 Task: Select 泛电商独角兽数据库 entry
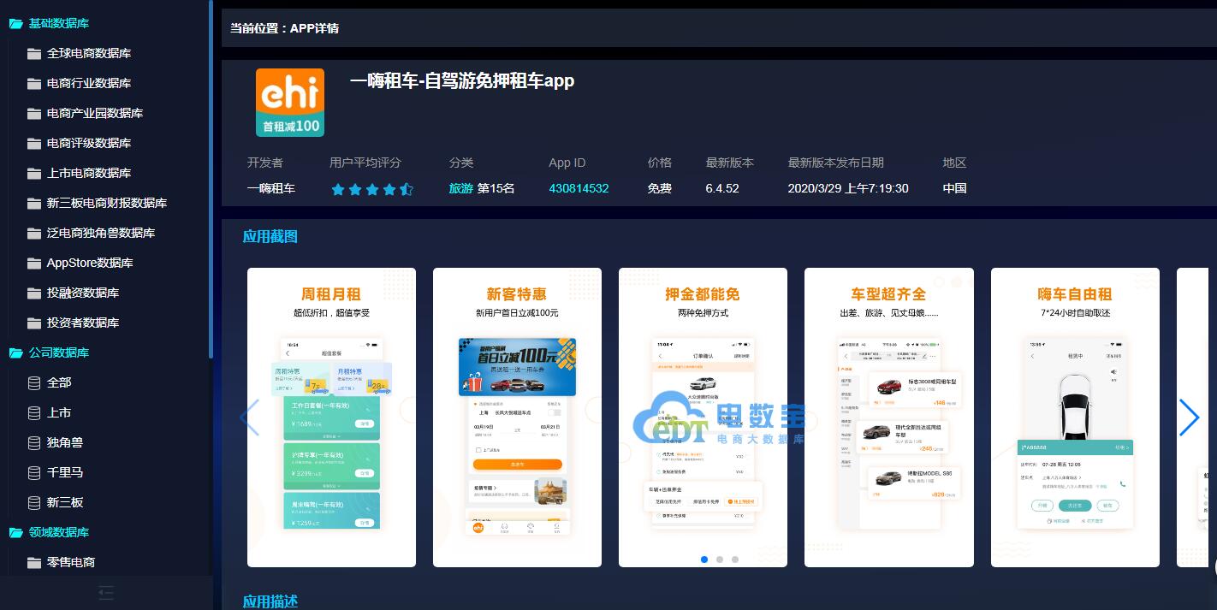pos(101,233)
